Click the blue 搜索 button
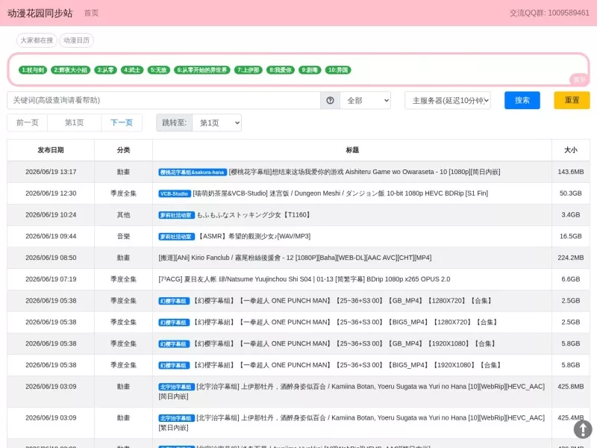This screenshot has height=448, width=597. [522, 100]
